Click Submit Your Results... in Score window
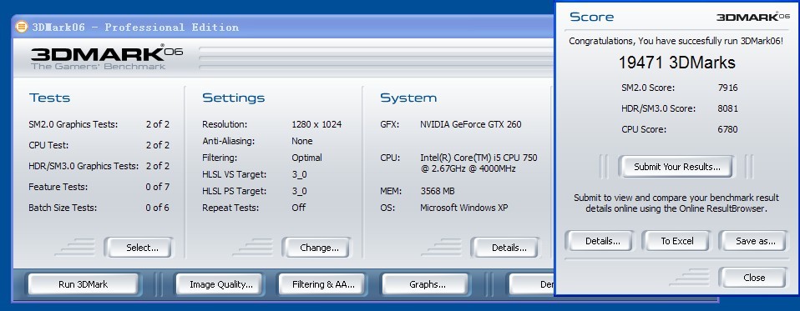The image size is (800, 311). (x=676, y=167)
